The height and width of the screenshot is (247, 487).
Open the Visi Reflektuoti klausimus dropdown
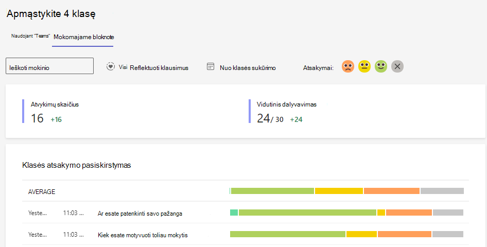coord(147,67)
